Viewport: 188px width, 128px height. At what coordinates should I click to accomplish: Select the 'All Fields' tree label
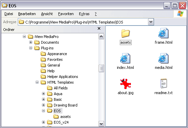point(61,88)
